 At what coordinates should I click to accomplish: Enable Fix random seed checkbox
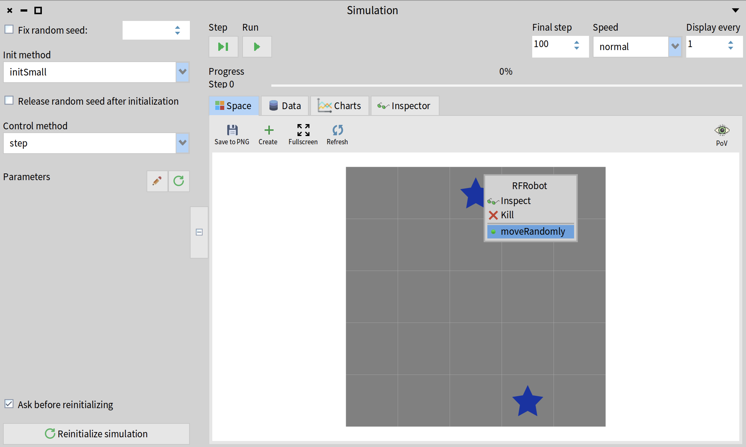pyautogui.click(x=9, y=30)
